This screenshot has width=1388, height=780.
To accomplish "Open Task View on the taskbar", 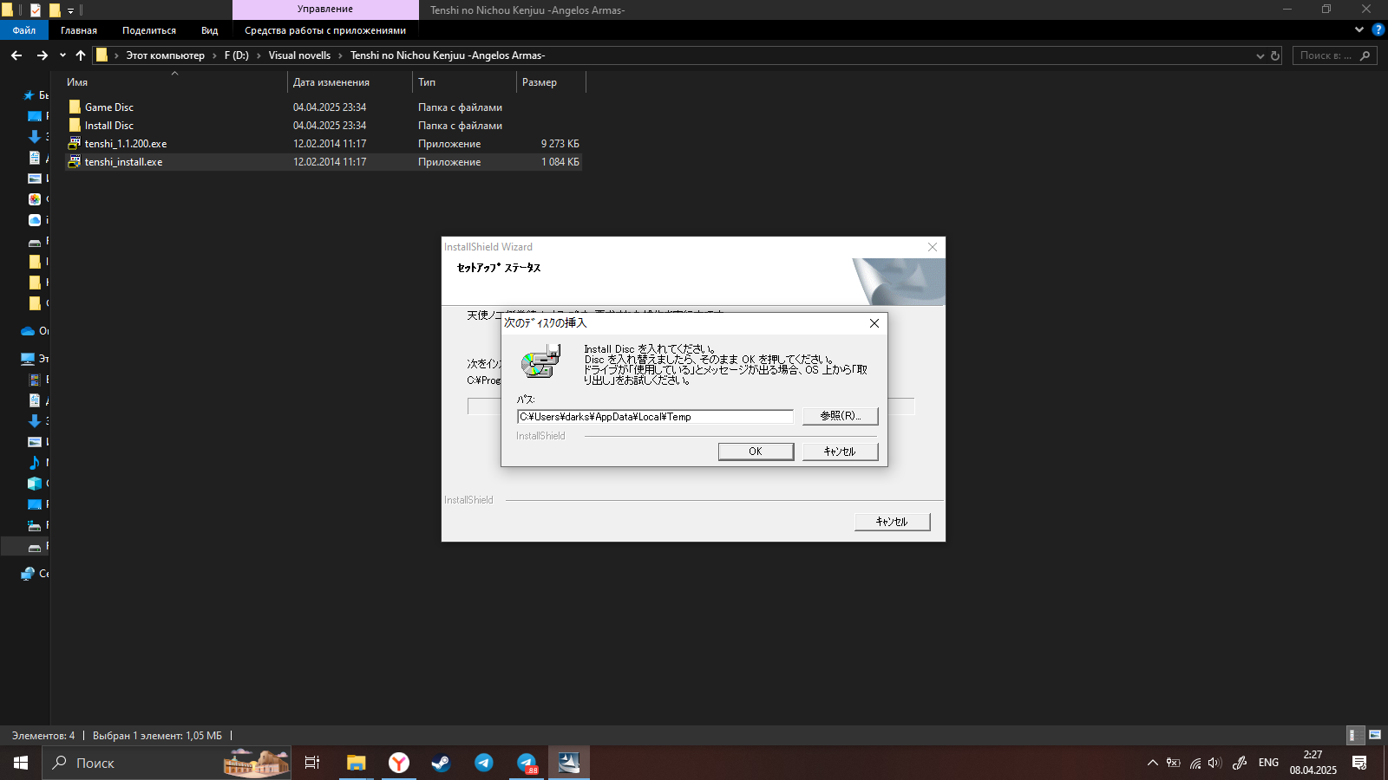I will click(312, 763).
